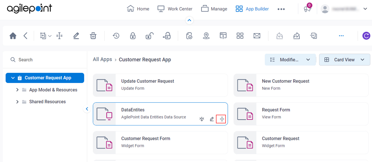Image resolution: width=372 pixels, height=162 pixels.
Task: Click the add new item toolbar icon
Action: tap(43, 36)
